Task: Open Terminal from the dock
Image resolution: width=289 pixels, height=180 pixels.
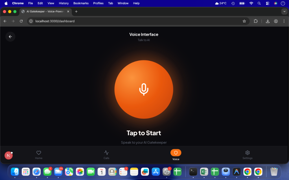Action: 193,172
